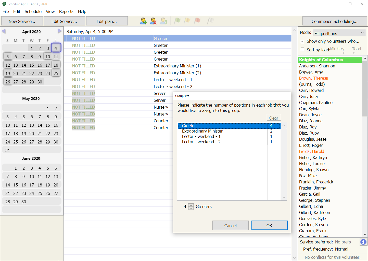Click the green flag toolbar icon
Screen dimensions: 368x261
pyautogui.click(x=177, y=21)
